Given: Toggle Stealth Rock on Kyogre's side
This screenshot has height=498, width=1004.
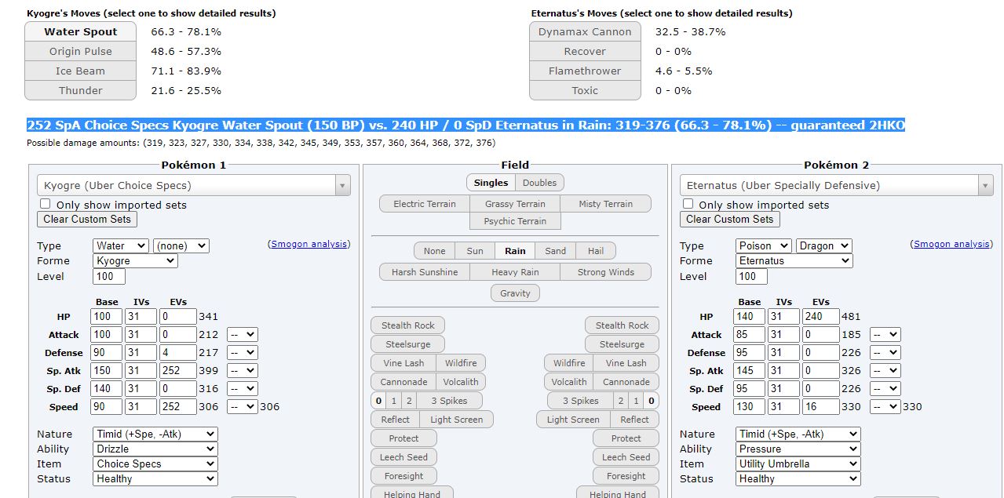Looking at the screenshot, I should pyautogui.click(x=408, y=325).
